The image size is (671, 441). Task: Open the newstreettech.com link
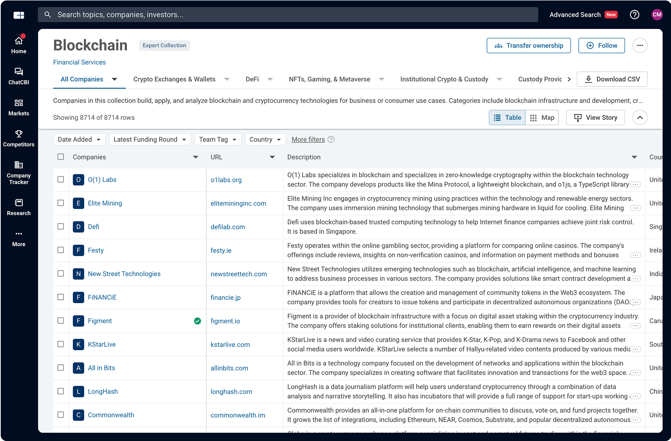[239, 274]
